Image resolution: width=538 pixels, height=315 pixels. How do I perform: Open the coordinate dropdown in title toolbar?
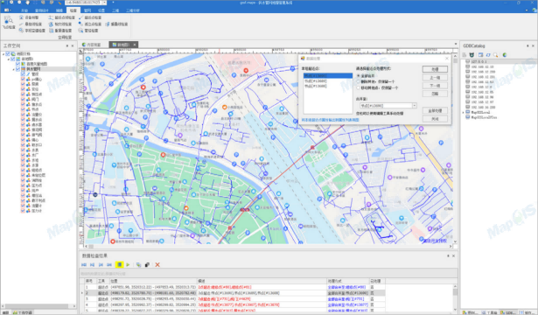click(104, 3)
